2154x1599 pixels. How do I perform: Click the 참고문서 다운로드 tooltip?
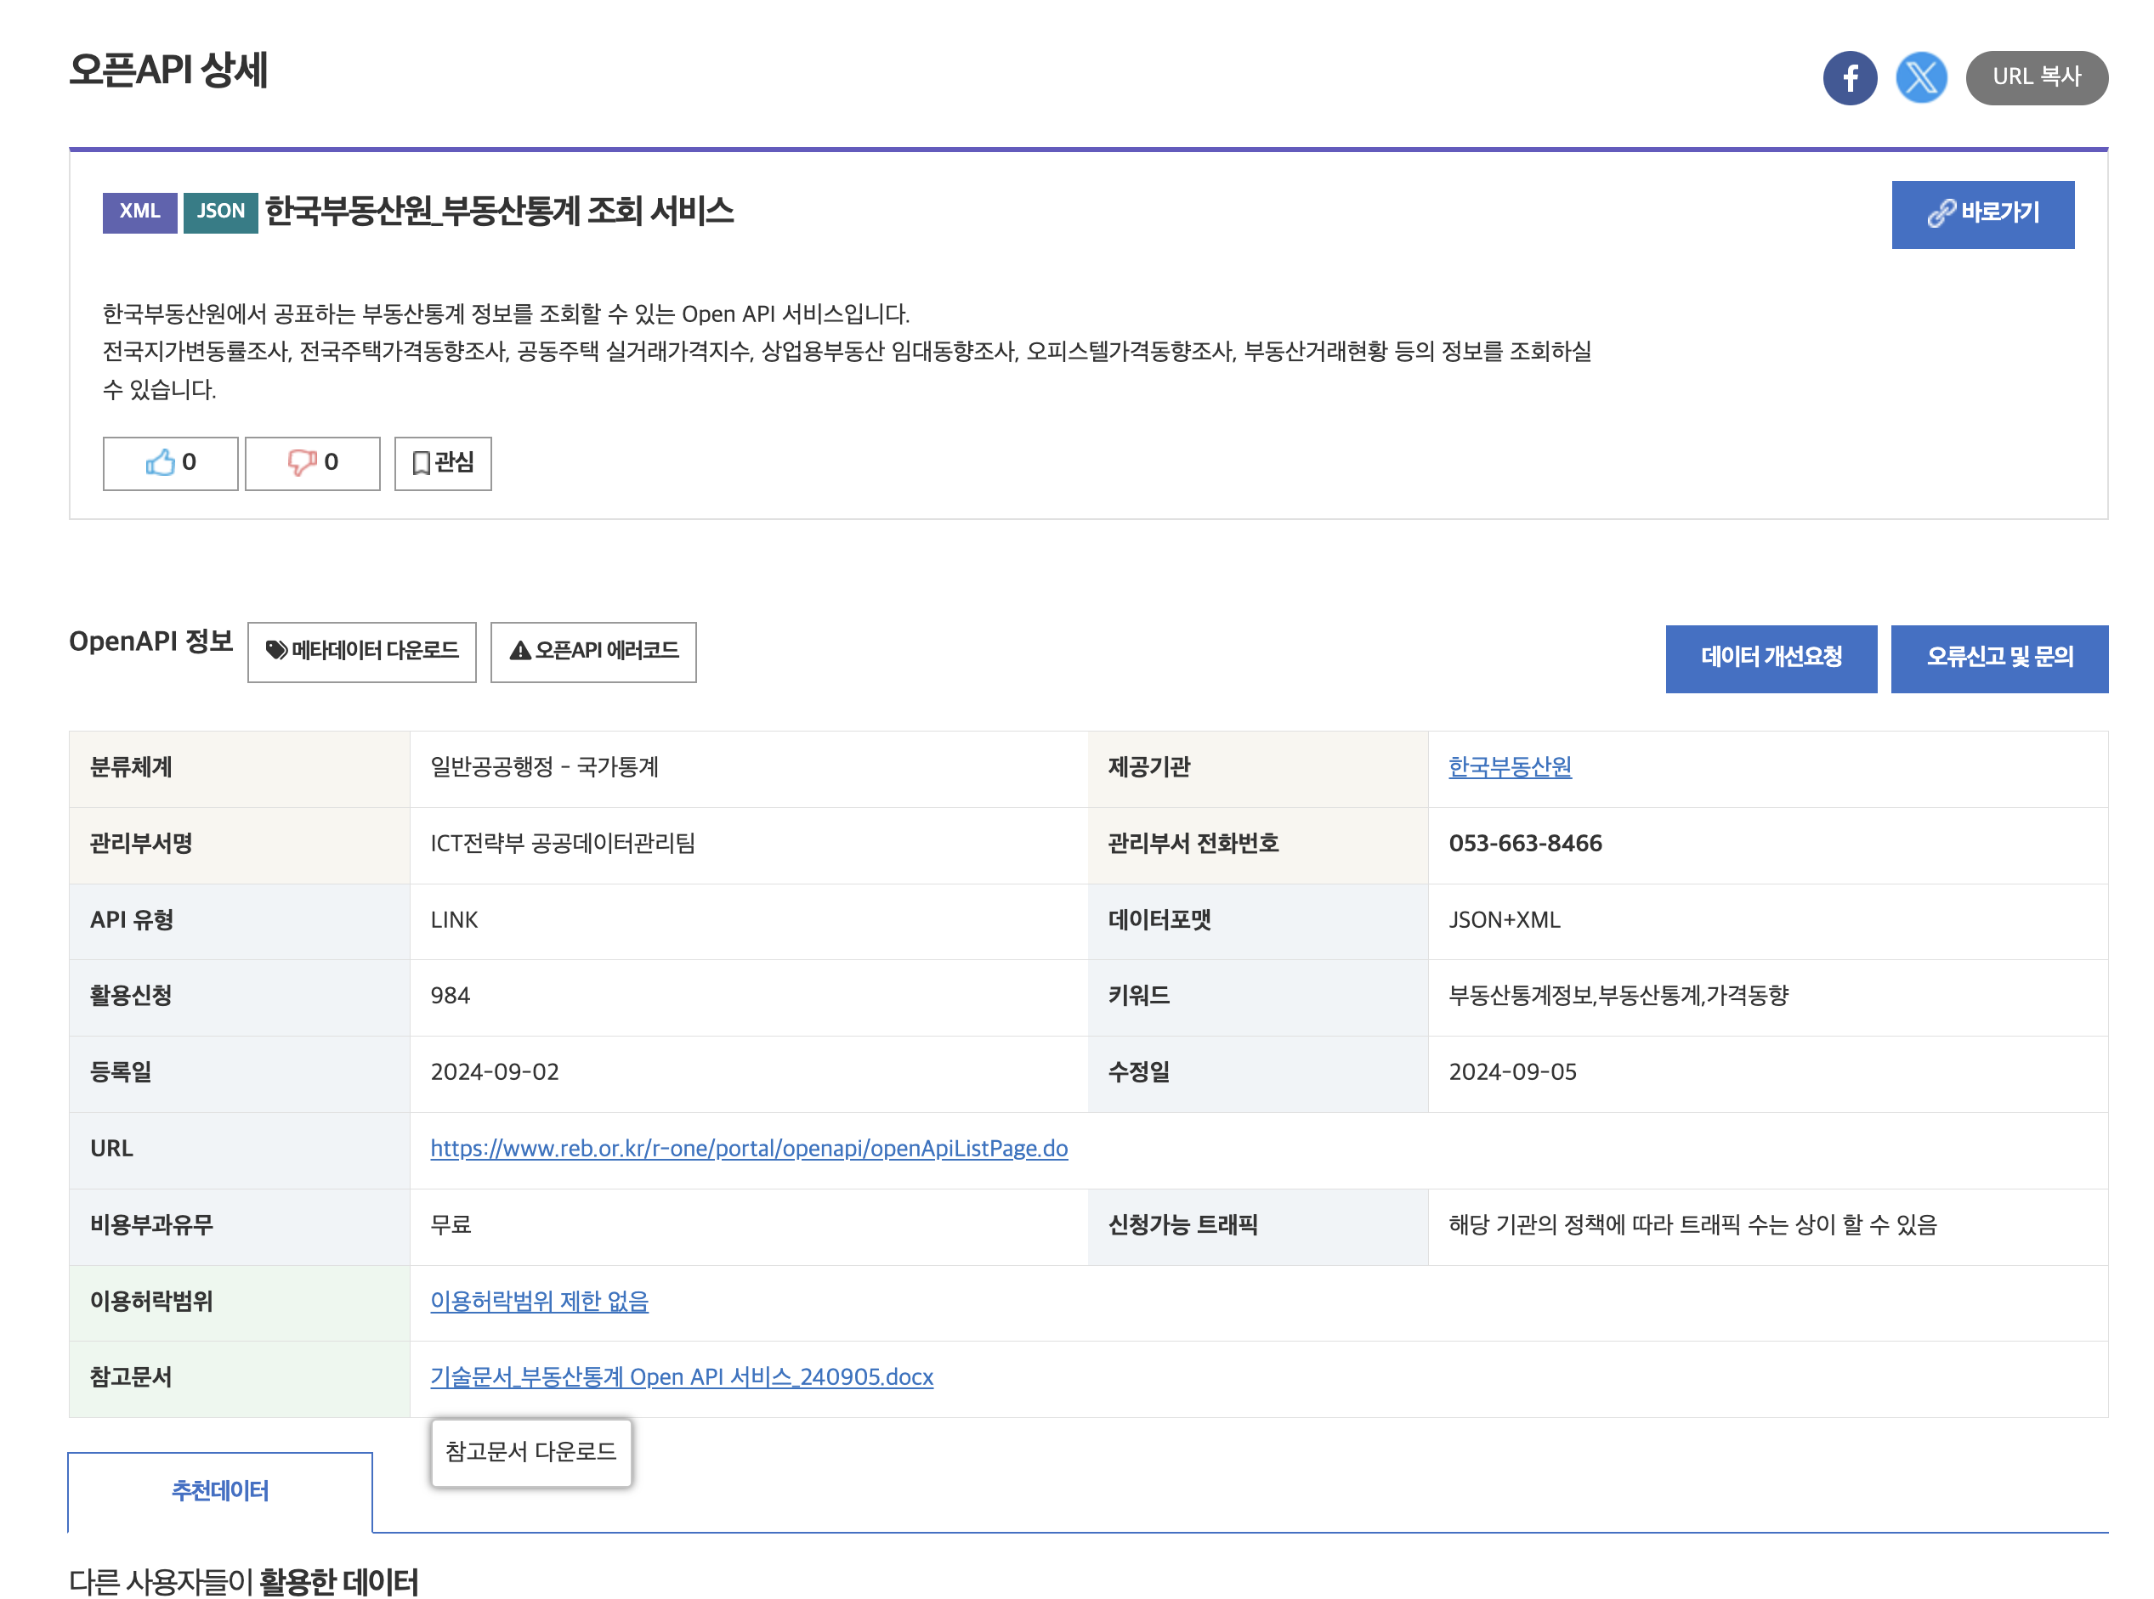[x=530, y=1451]
